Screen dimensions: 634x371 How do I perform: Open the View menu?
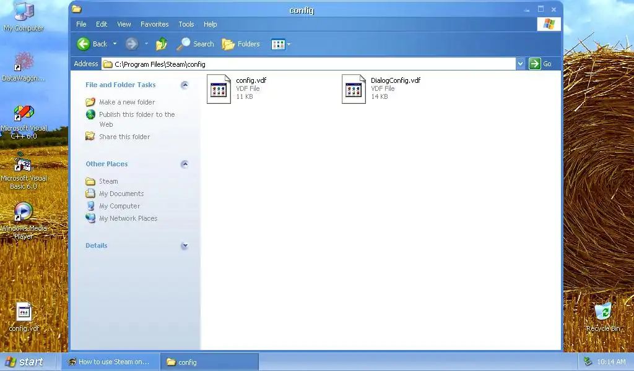click(x=124, y=24)
